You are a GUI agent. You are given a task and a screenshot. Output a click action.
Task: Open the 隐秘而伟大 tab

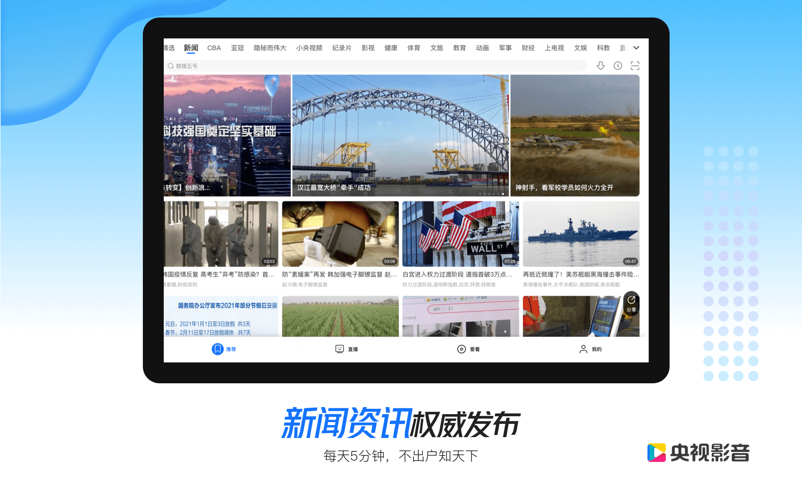(x=270, y=48)
